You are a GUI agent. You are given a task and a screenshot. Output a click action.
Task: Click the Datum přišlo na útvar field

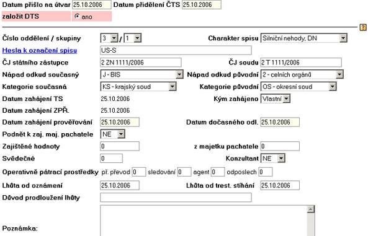click(x=92, y=5)
